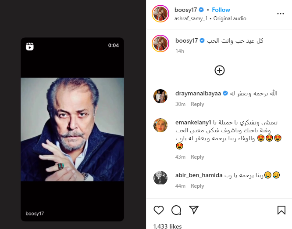This screenshot has width=292, height=229.
Task: View the 1,433 likes list
Action: pyautogui.click(x=167, y=226)
